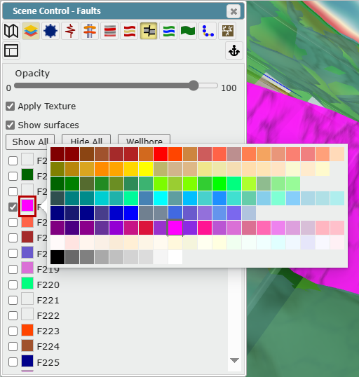Click the Opacity slider handle

[x=194, y=85]
